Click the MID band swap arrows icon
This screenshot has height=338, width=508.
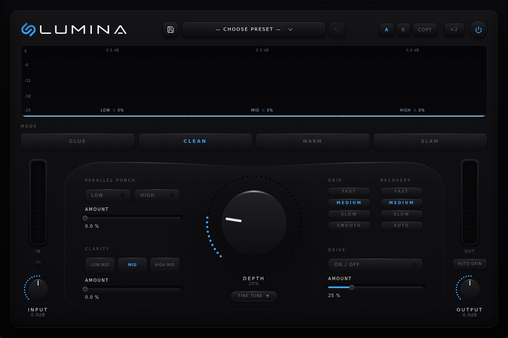[263, 110]
